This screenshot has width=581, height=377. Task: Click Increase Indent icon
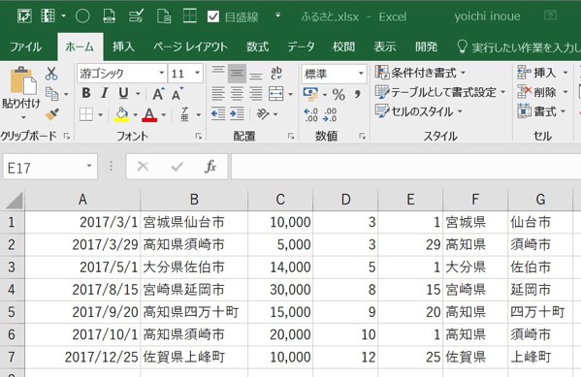click(237, 113)
